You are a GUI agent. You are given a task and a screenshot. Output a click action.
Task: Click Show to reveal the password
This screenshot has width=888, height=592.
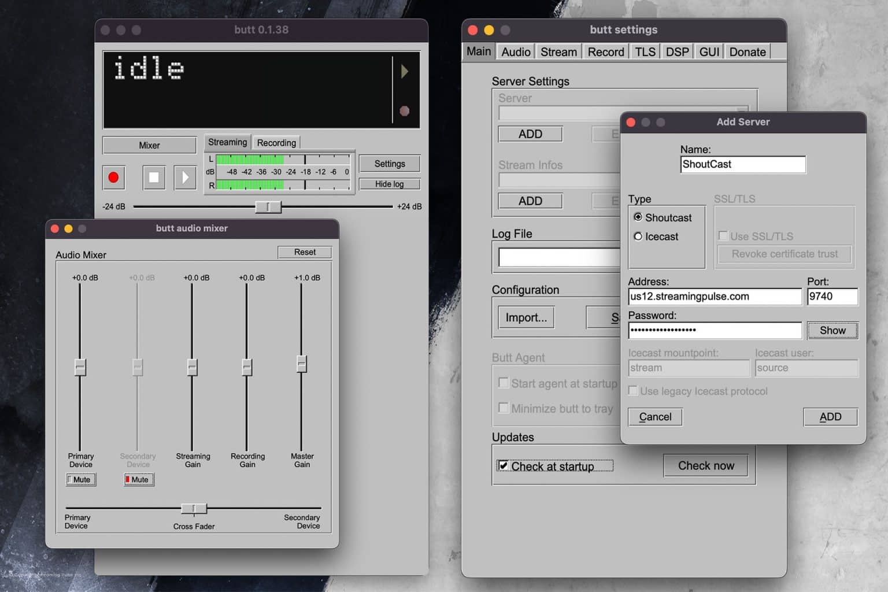tap(832, 330)
